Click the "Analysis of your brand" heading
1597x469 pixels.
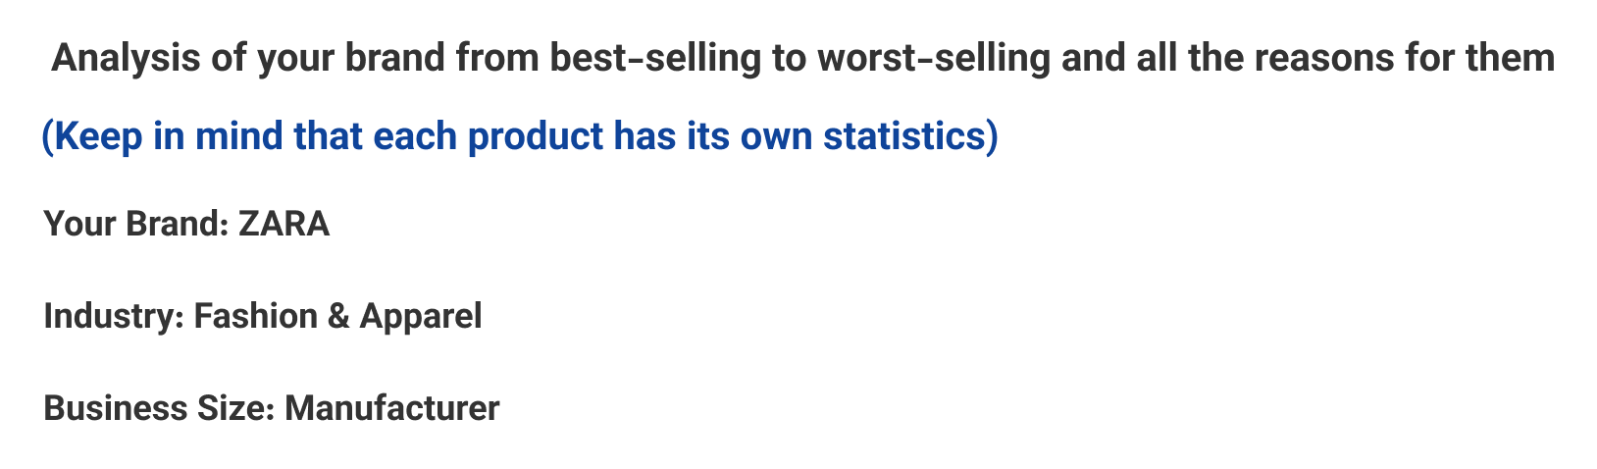coord(802,59)
